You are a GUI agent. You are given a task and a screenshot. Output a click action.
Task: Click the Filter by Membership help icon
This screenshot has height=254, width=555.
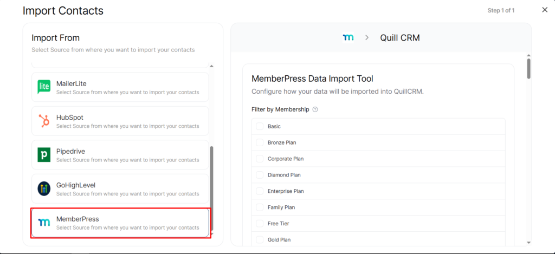click(x=315, y=109)
